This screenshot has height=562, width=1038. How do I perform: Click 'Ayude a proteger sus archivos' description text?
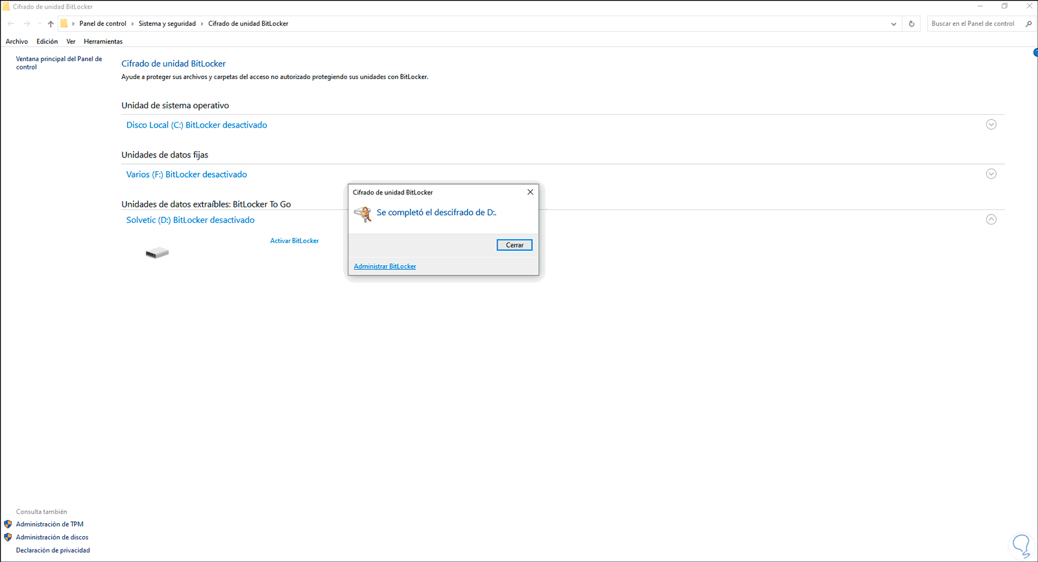275,77
